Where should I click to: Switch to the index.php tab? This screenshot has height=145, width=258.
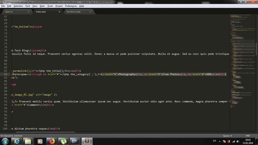point(48,12)
